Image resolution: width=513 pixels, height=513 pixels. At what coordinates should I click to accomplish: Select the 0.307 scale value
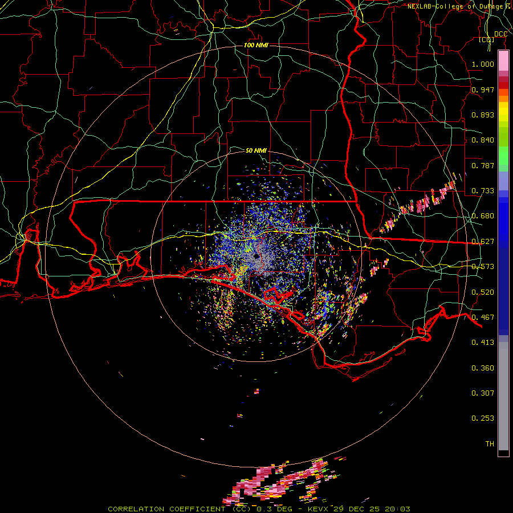point(483,393)
